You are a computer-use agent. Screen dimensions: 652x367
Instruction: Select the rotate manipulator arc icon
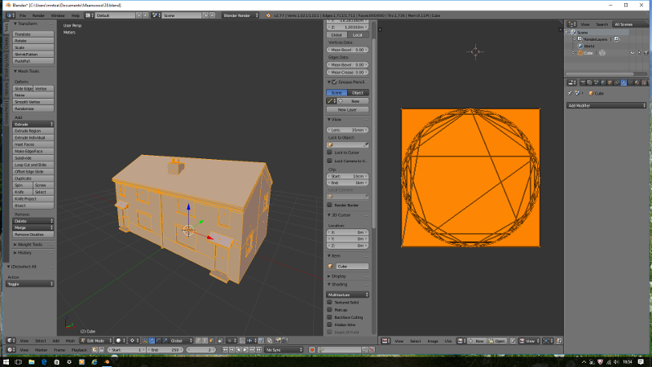pyautogui.click(x=158, y=340)
